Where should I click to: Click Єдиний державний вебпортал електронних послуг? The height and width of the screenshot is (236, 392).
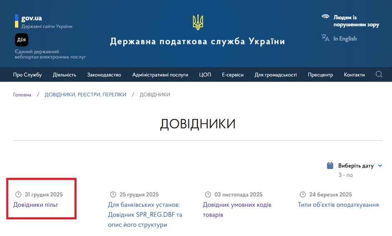tap(50, 54)
